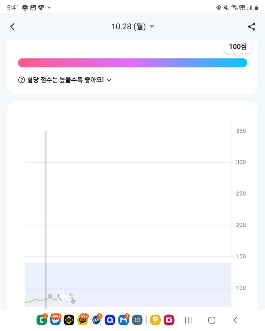
Task: Launch the red camera app icon
Action: tap(169, 320)
